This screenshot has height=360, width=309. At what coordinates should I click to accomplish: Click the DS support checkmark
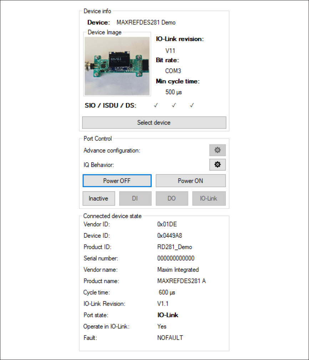192,105
